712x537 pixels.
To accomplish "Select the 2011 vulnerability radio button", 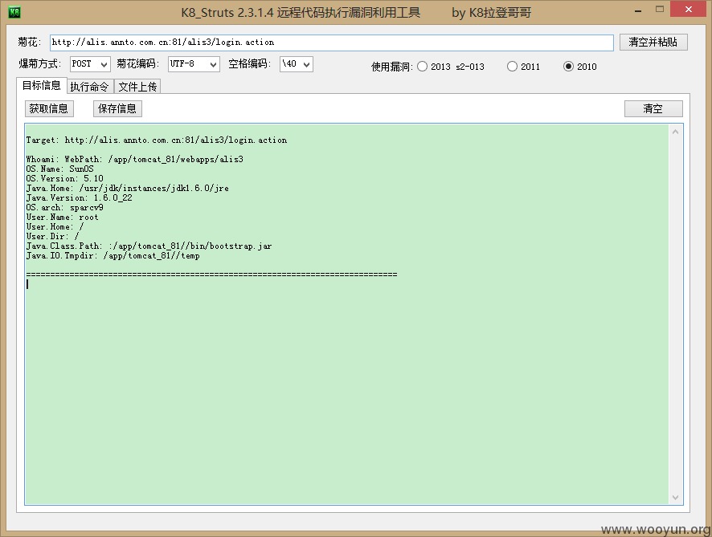I will [512, 66].
